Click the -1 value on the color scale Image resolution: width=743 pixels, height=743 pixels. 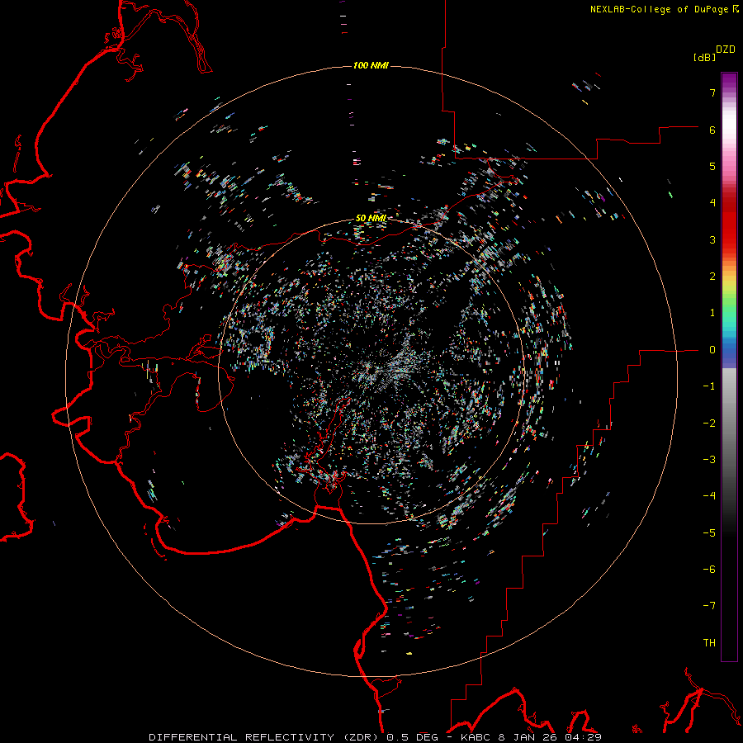coord(709,386)
